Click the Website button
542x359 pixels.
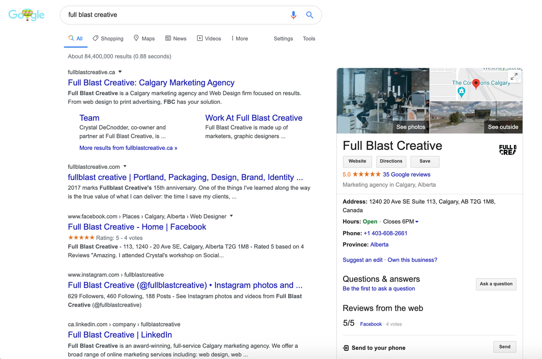tap(357, 161)
